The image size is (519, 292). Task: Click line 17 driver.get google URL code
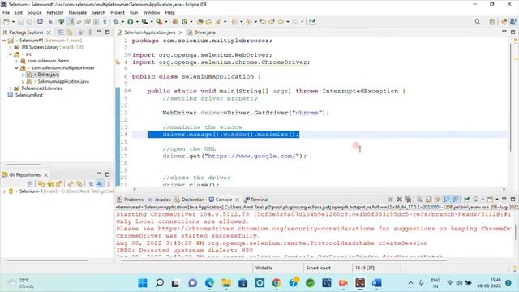tap(234, 156)
